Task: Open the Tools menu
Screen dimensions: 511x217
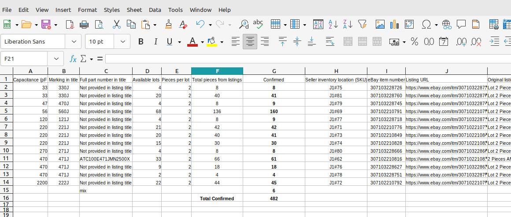Action: click(x=176, y=10)
